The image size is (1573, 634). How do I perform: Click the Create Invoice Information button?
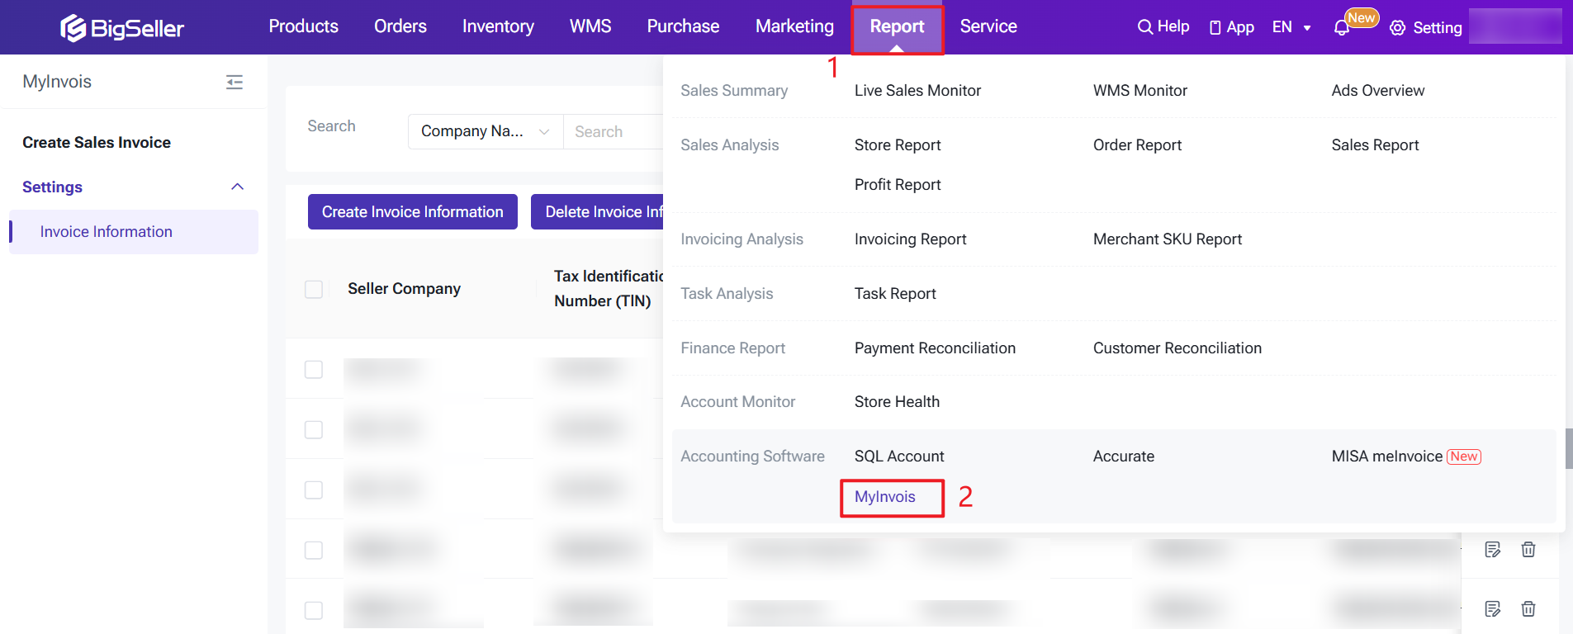412,212
